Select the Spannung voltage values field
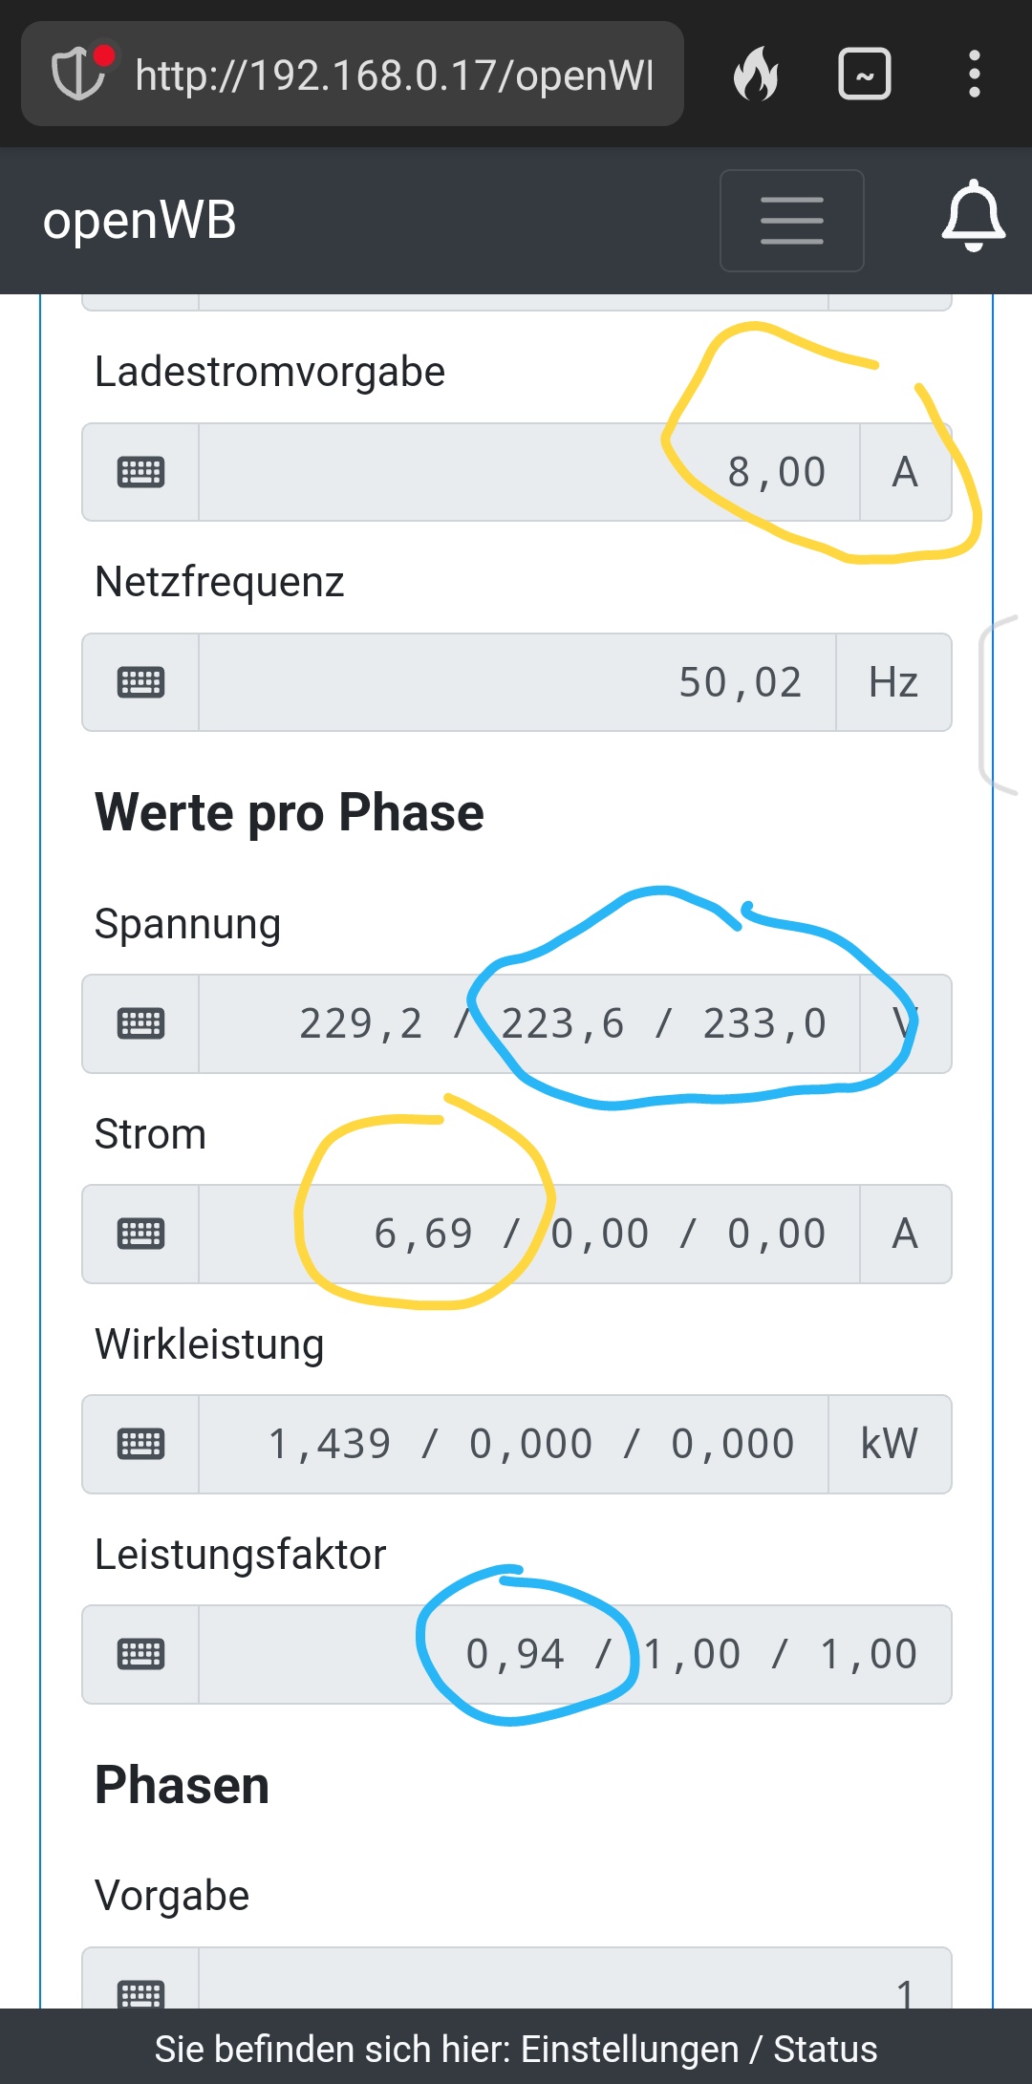The width and height of the screenshot is (1032, 2084). (528, 1023)
